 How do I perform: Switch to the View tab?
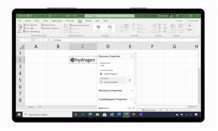[x=97, y=21]
